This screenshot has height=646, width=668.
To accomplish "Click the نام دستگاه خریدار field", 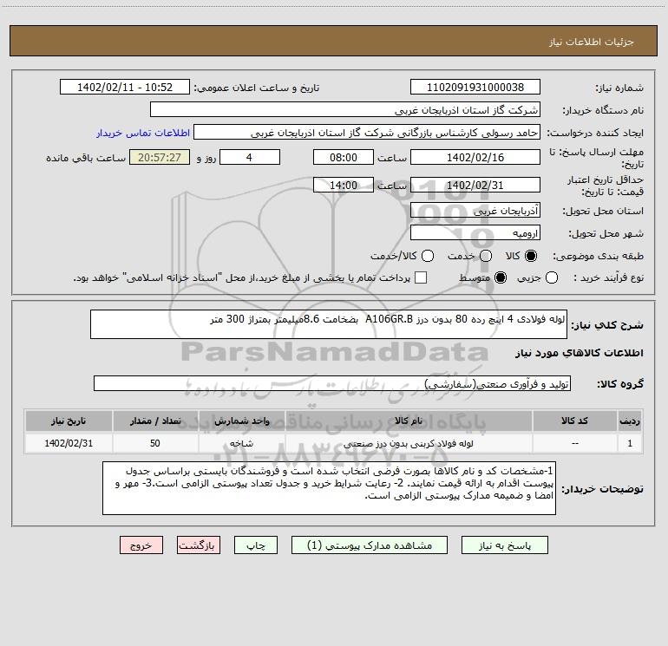I will coord(345,110).
